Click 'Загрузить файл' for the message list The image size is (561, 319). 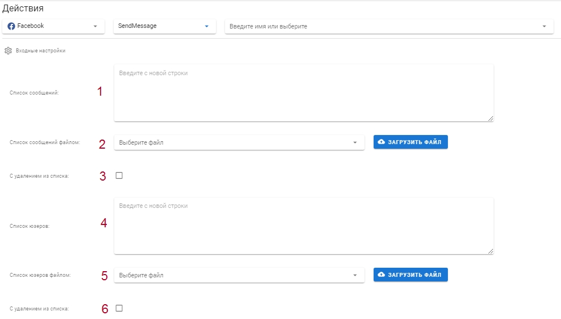tap(410, 142)
